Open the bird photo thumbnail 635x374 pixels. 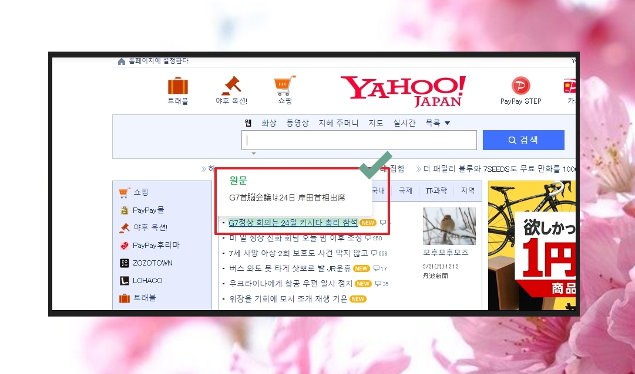click(449, 226)
